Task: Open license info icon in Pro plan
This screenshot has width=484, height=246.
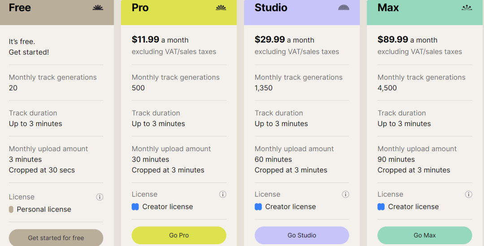Action: 223,194
